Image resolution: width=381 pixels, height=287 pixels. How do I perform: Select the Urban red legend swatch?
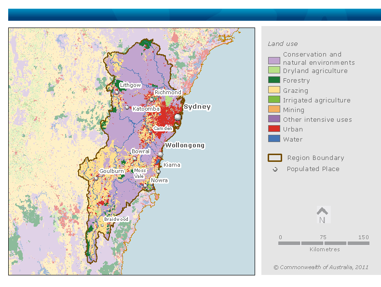274,129
